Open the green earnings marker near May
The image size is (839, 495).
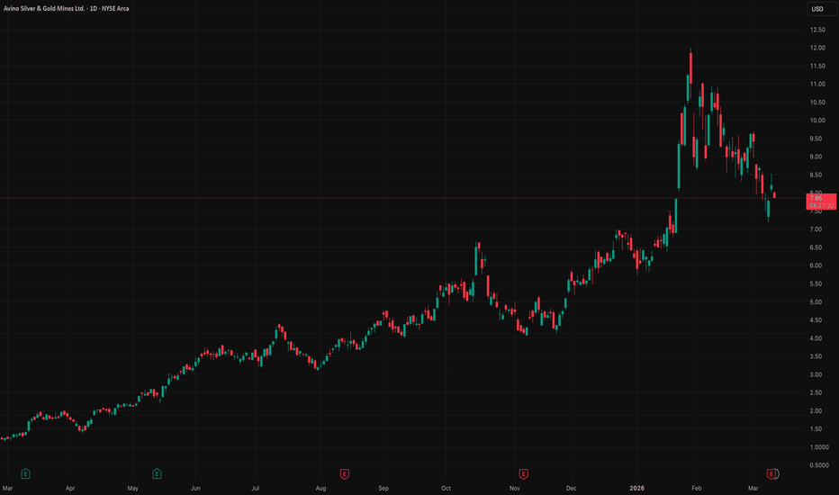click(x=157, y=473)
